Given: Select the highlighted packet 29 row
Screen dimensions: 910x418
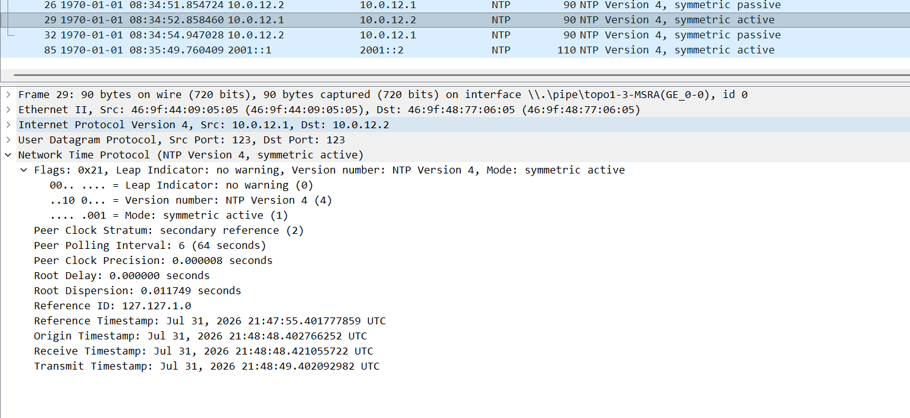Looking at the screenshot, I should (455, 20).
